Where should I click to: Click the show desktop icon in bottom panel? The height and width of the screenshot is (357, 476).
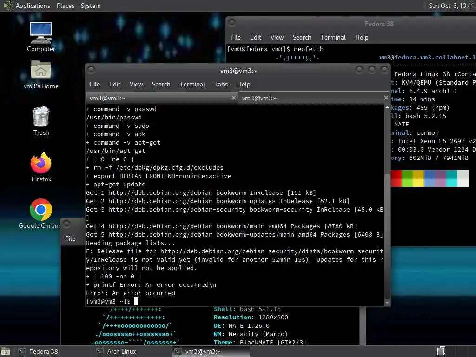click(x=6, y=351)
